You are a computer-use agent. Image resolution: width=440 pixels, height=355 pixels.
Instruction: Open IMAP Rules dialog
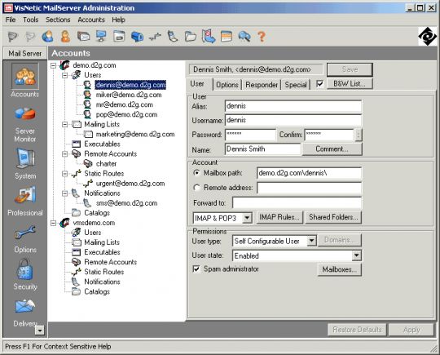click(x=279, y=217)
